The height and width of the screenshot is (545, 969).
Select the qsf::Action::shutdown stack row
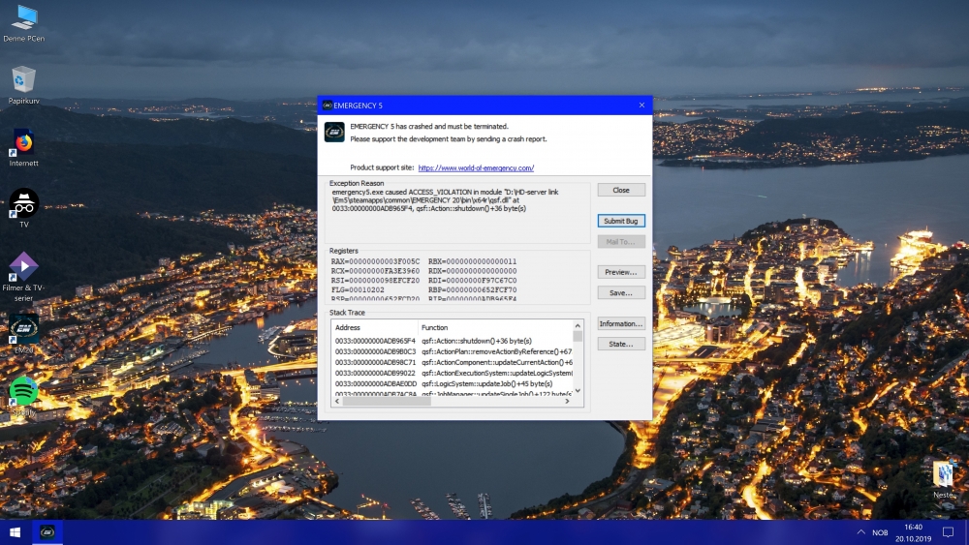[453, 341]
